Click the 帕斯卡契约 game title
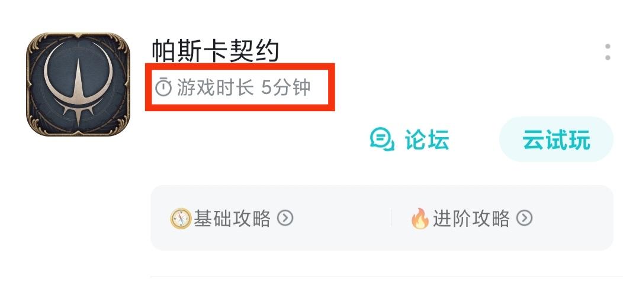Viewport: 623px width, 292px height. pyautogui.click(x=216, y=51)
